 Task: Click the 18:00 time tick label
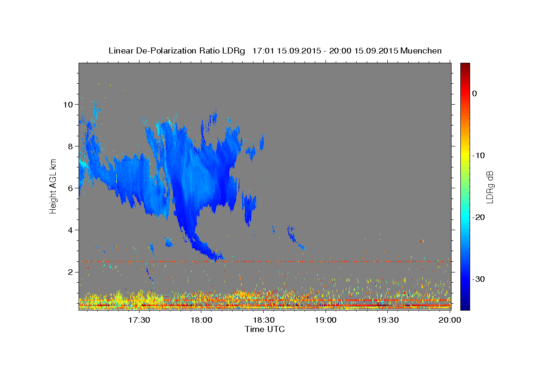[x=202, y=320]
